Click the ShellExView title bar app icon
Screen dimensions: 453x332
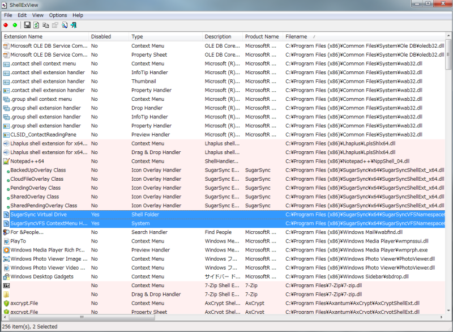point(5,5)
